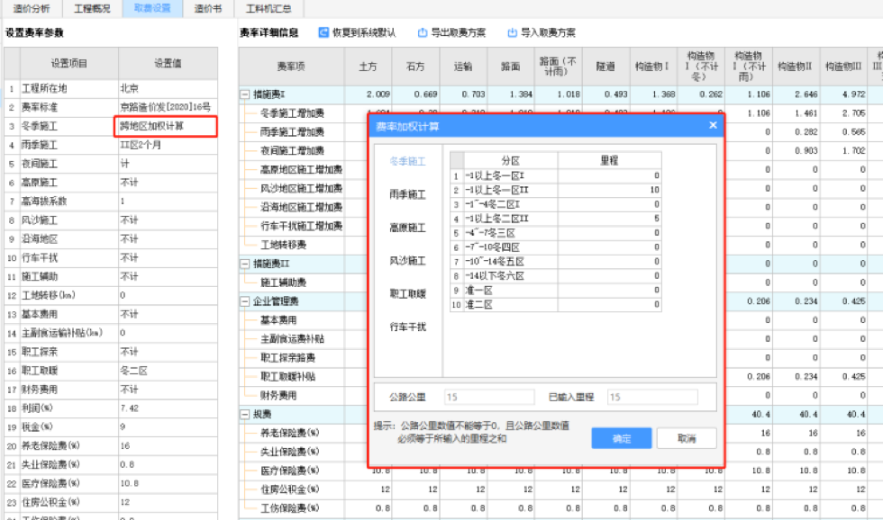Collapse the 企业管理费 tree group
Viewport: 883px width, 520px height.
coord(245,301)
